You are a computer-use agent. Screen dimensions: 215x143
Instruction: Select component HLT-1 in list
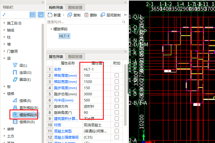click(x=64, y=36)
